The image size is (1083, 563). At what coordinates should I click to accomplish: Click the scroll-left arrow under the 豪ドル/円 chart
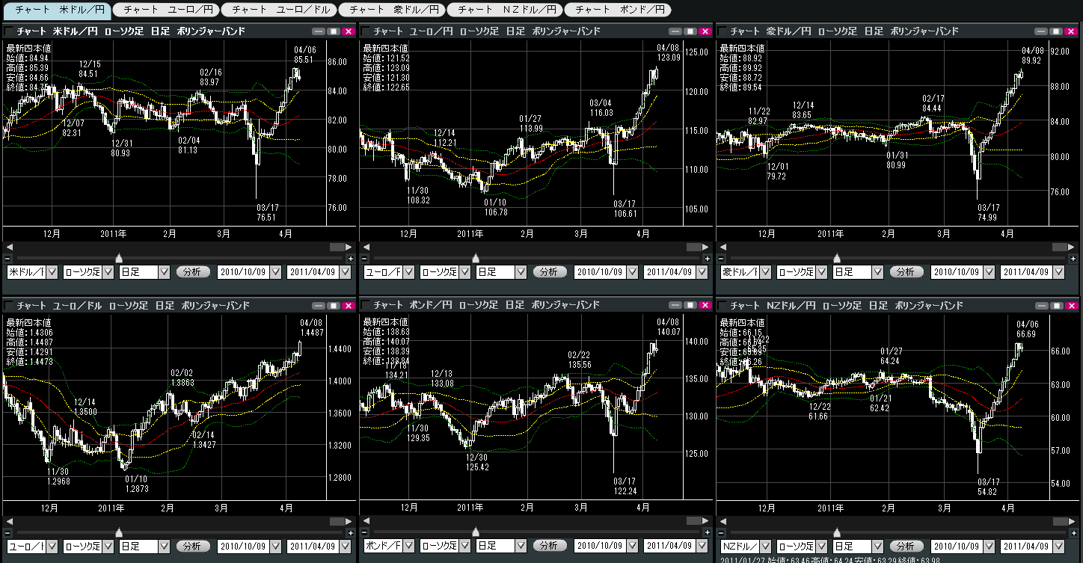click(x=722, y=247)
